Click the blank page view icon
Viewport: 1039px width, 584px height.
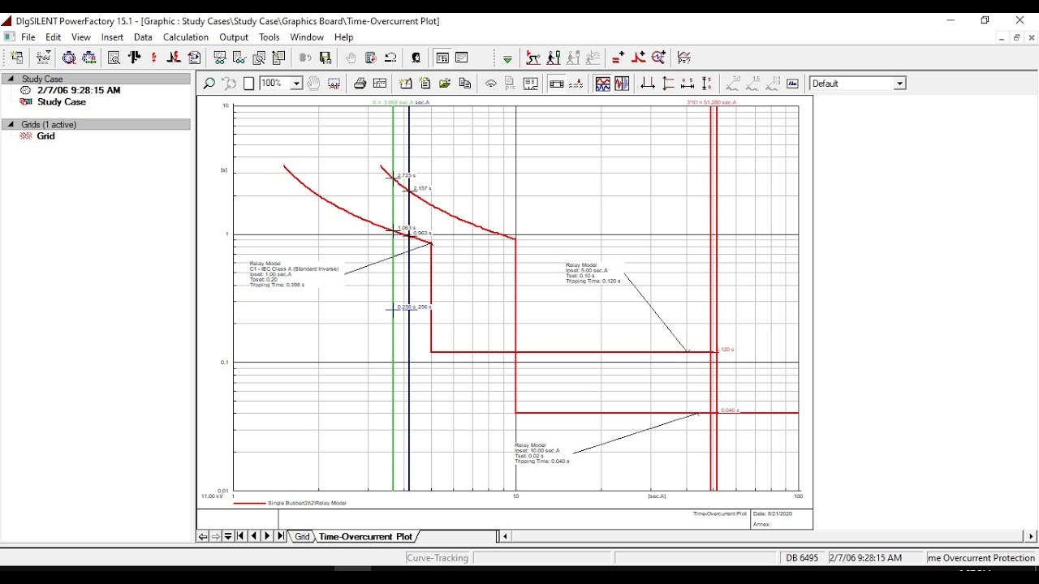coord(249,84)
